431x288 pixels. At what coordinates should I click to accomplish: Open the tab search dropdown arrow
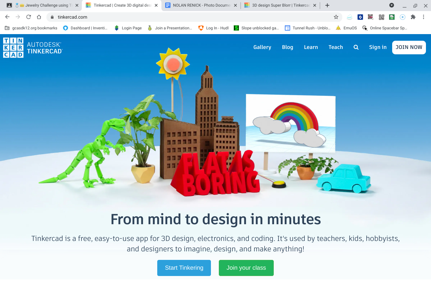coord(392,5)
